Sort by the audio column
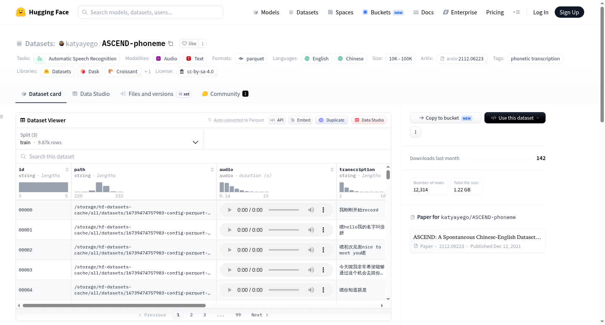 point(332,169)
